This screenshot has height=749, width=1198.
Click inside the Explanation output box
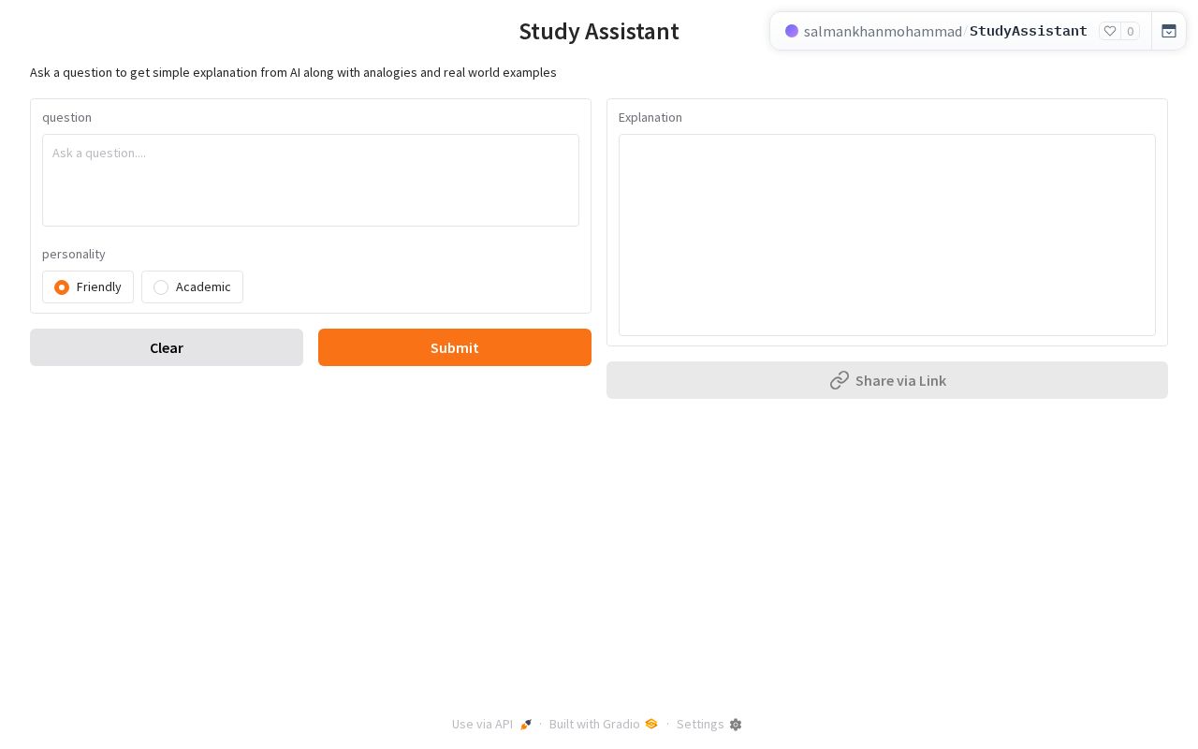pyautogui.click(x=887, y=235)
